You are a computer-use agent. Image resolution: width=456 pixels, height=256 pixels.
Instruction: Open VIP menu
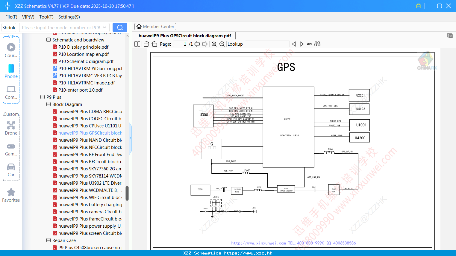(x=28, y=17)
